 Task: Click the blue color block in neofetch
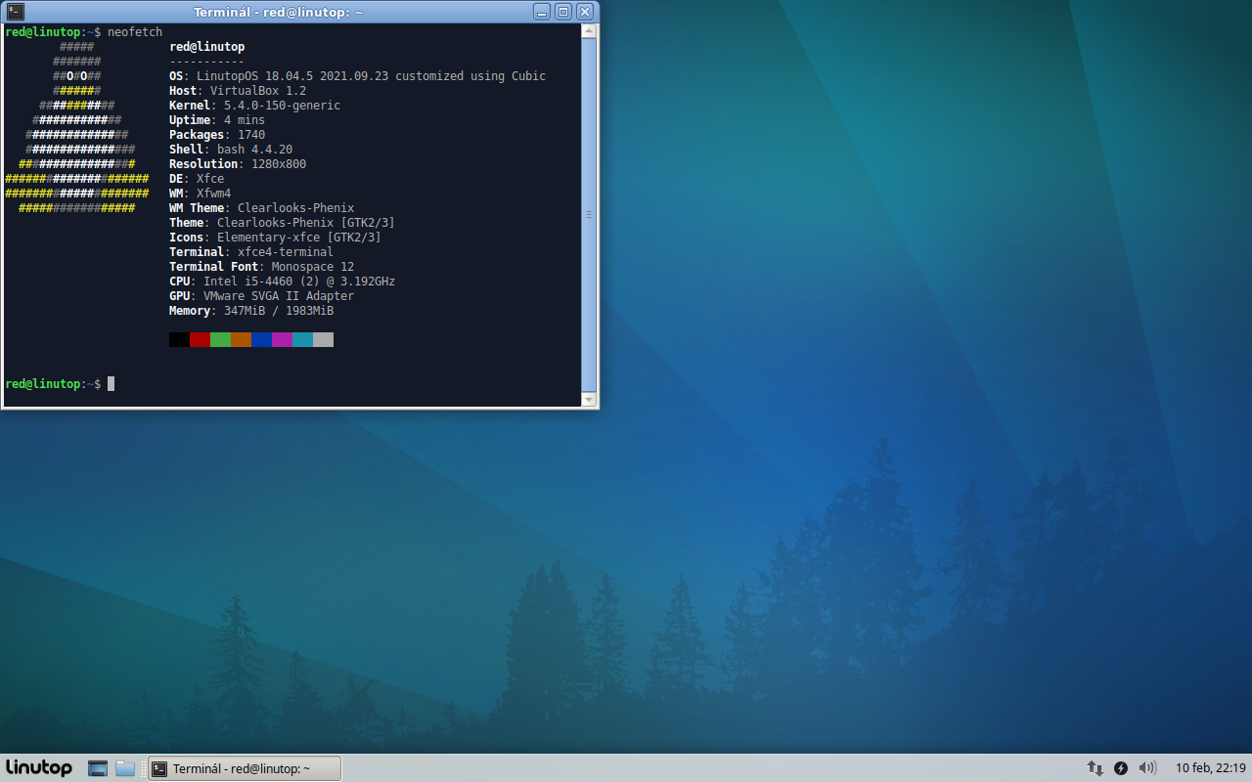pyautogui.click(x=261, y=339)
